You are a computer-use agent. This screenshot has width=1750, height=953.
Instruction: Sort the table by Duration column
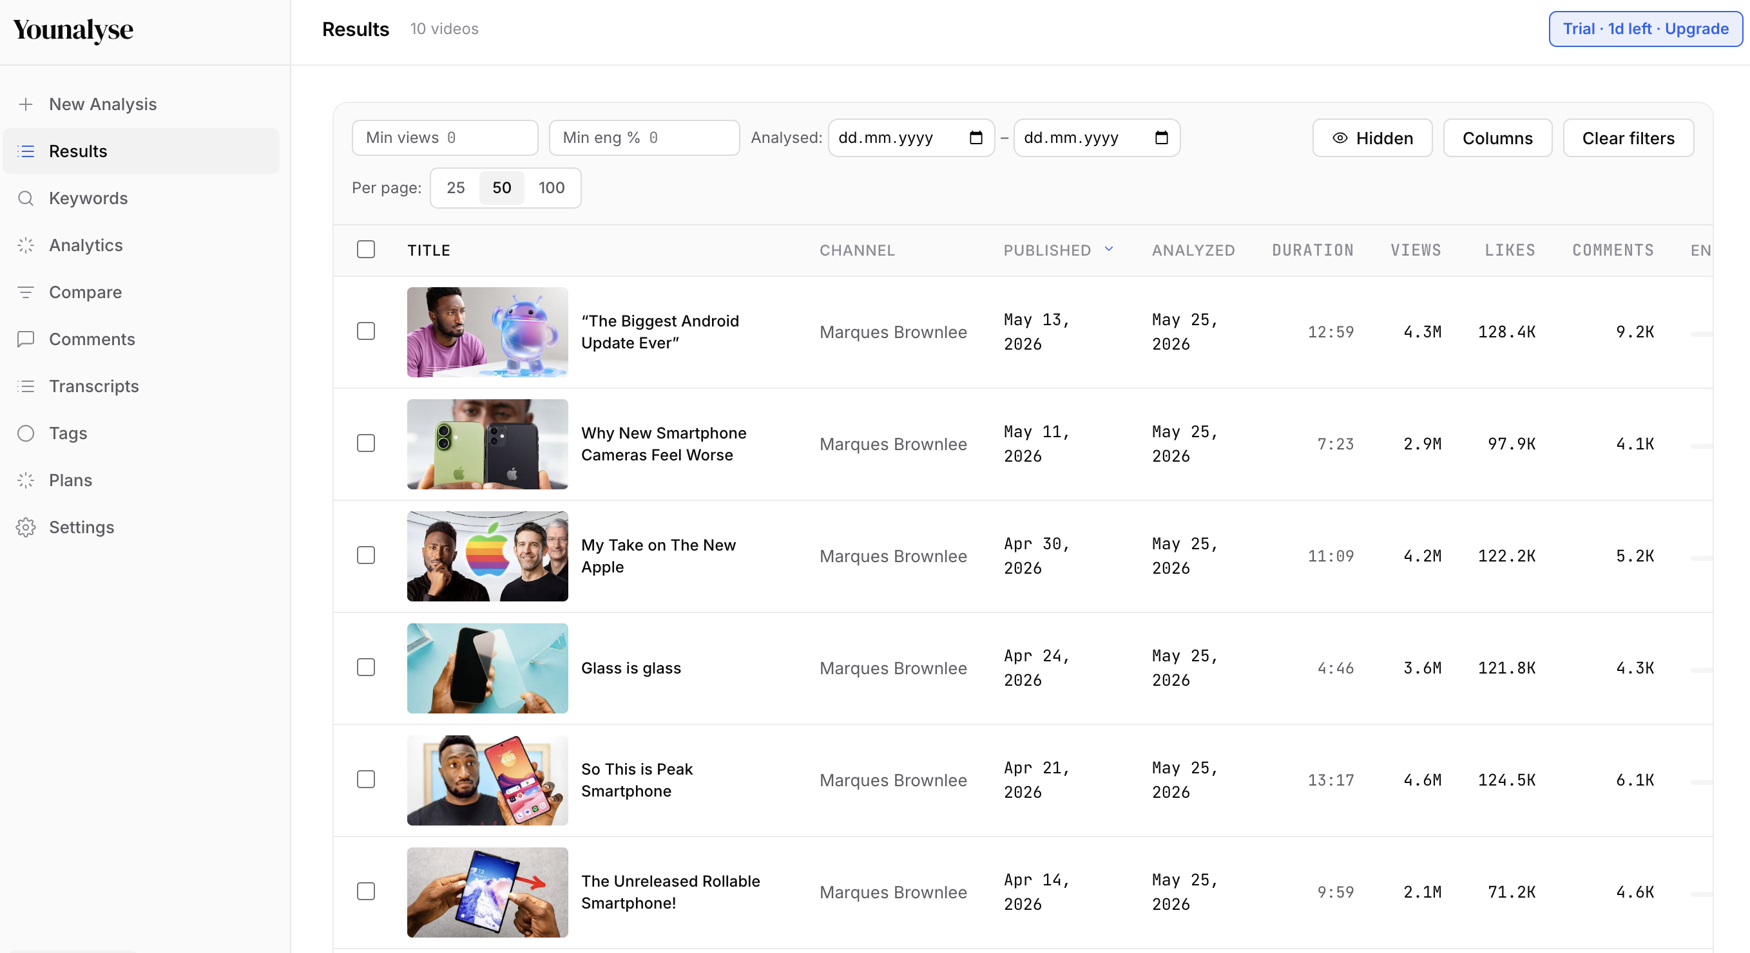coord(1312,250)
